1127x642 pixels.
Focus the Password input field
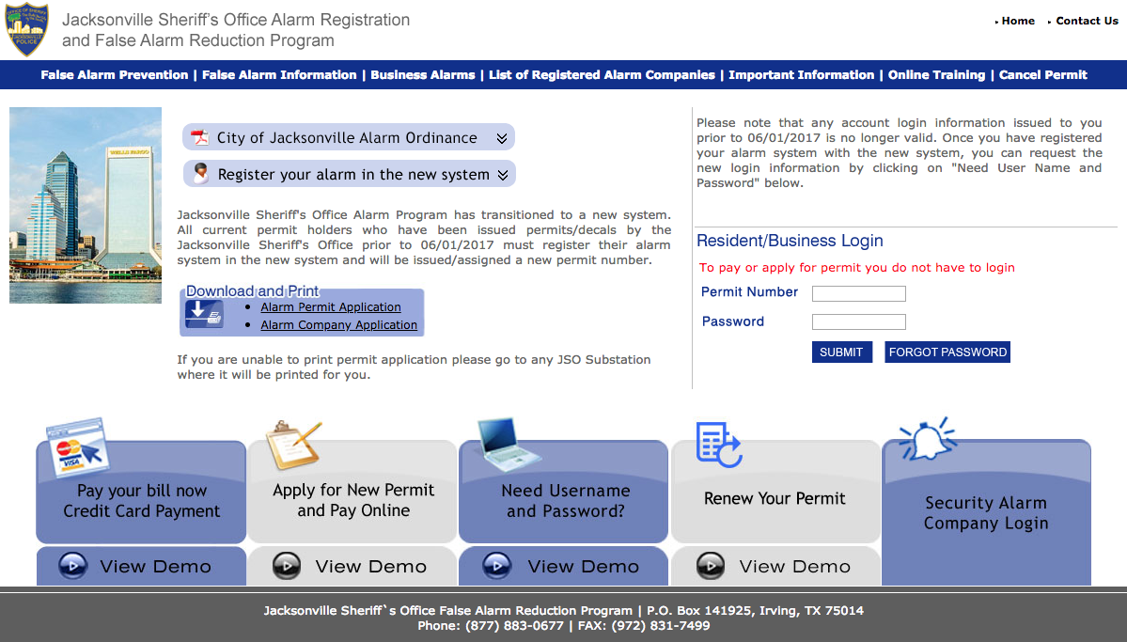pos(859,322)
